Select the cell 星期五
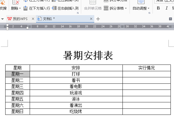This screenshot has width=174, height=116. pyautogui.click(x=17, y=99)
